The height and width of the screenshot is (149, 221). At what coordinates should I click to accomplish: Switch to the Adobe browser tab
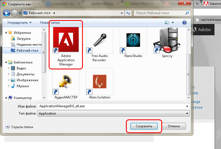212,4
